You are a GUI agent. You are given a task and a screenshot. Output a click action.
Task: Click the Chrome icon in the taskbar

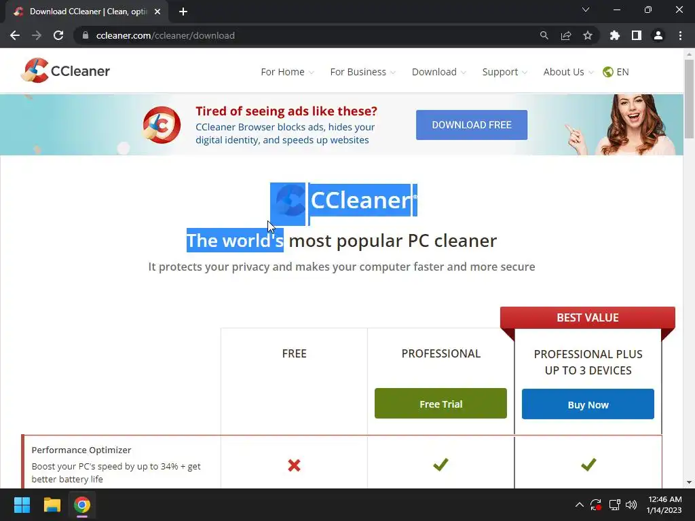82,505
